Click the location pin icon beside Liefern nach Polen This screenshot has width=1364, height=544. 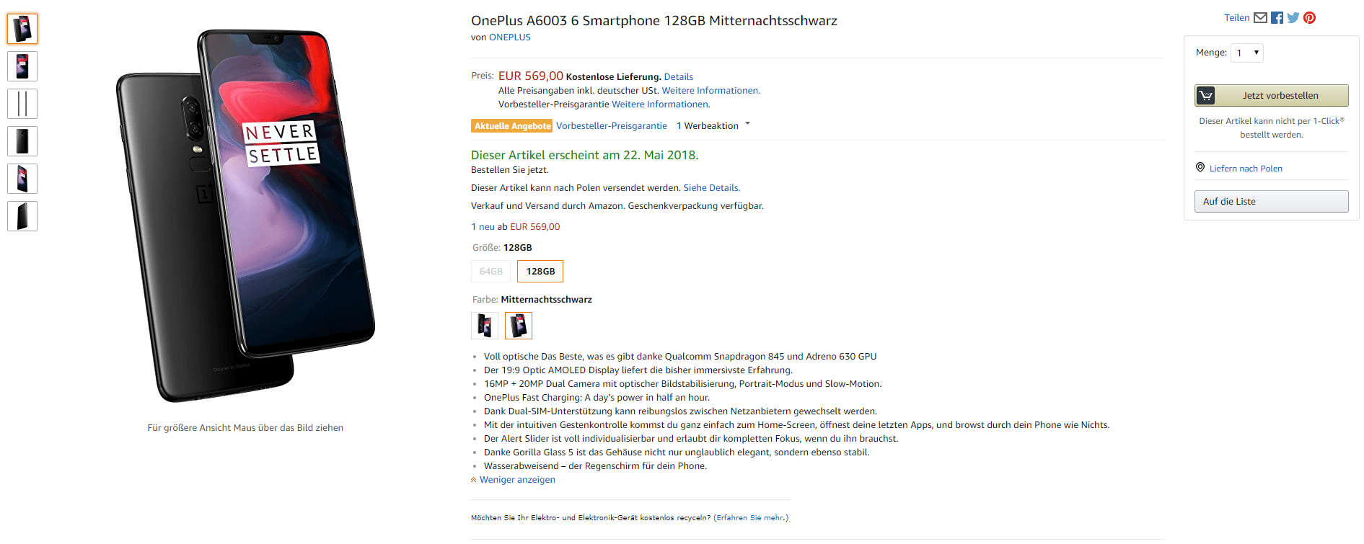click(1200, 167)
